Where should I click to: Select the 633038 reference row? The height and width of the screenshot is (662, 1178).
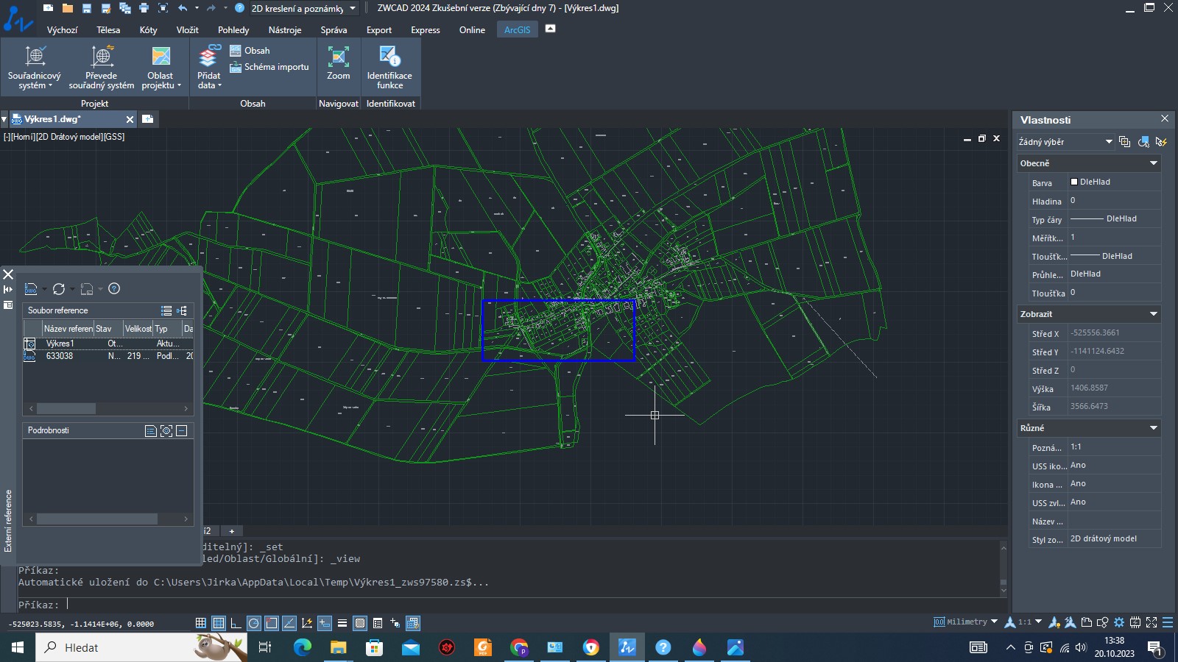(108, 356)
